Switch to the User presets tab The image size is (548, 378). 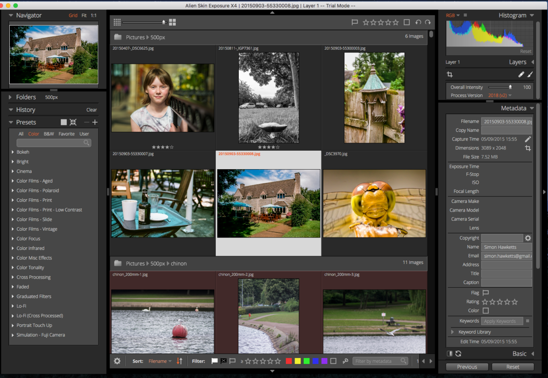pos(84,134)
